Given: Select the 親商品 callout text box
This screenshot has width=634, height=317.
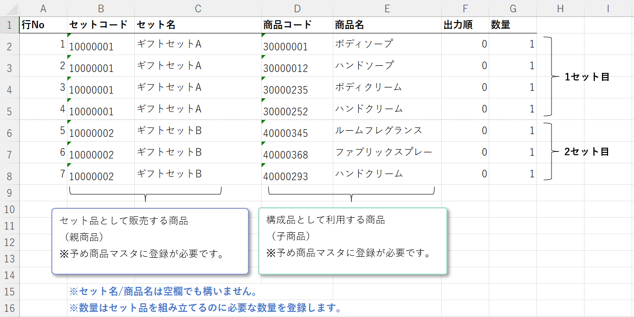Looking at the screenshot, I should [150, 241].
